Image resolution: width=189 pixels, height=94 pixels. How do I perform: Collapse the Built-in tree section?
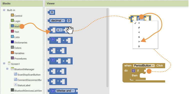pos(4,10)
